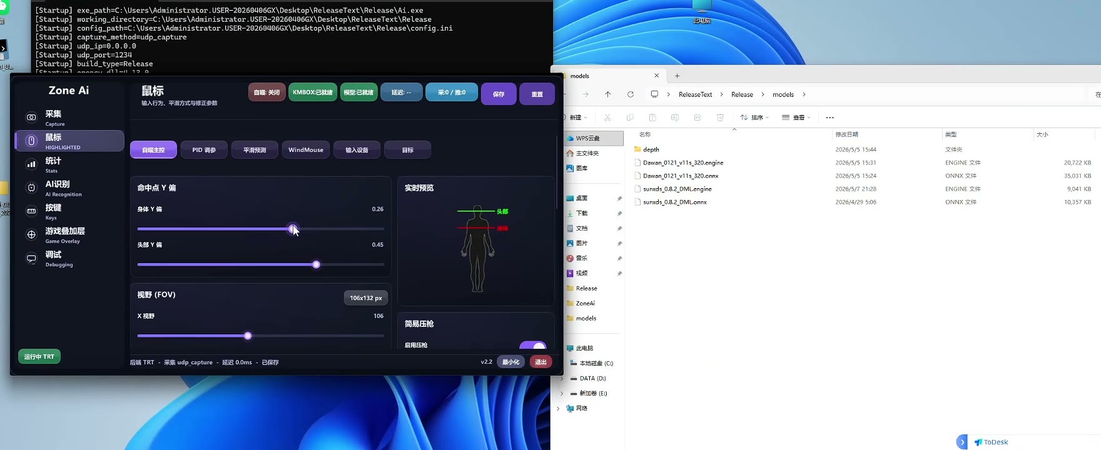Expand the DATA (D:) drive node

562,378
